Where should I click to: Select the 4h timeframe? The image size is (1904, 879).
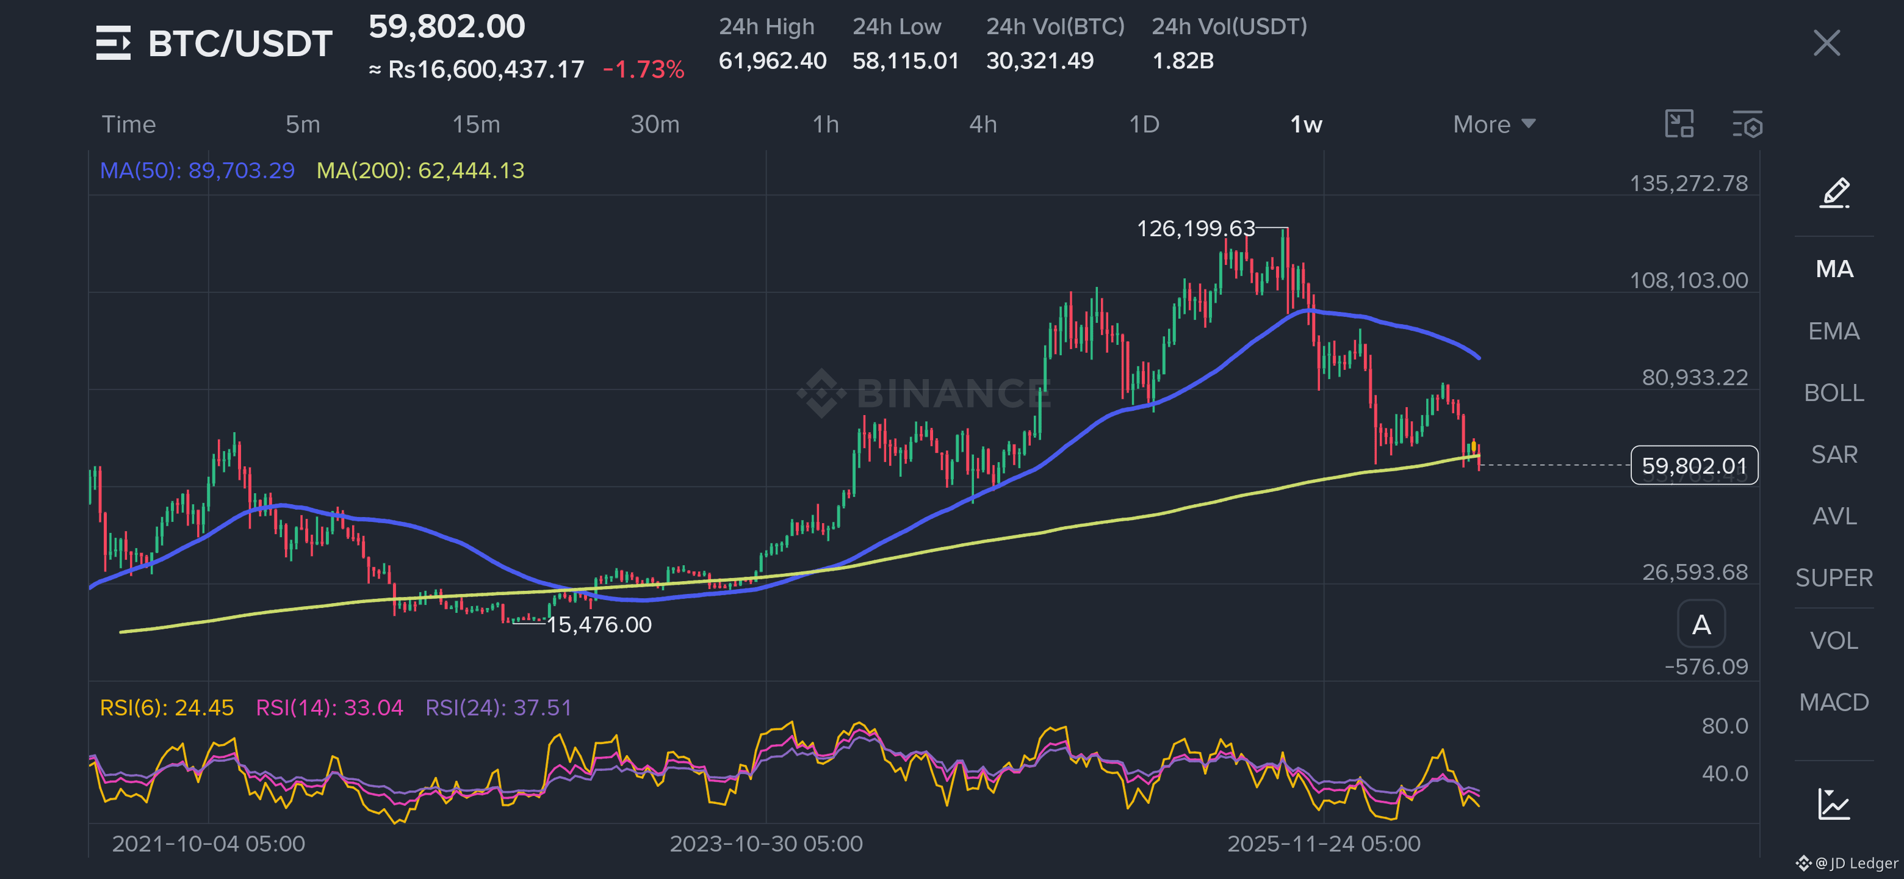pyautogui.click(x=983, y=124)
